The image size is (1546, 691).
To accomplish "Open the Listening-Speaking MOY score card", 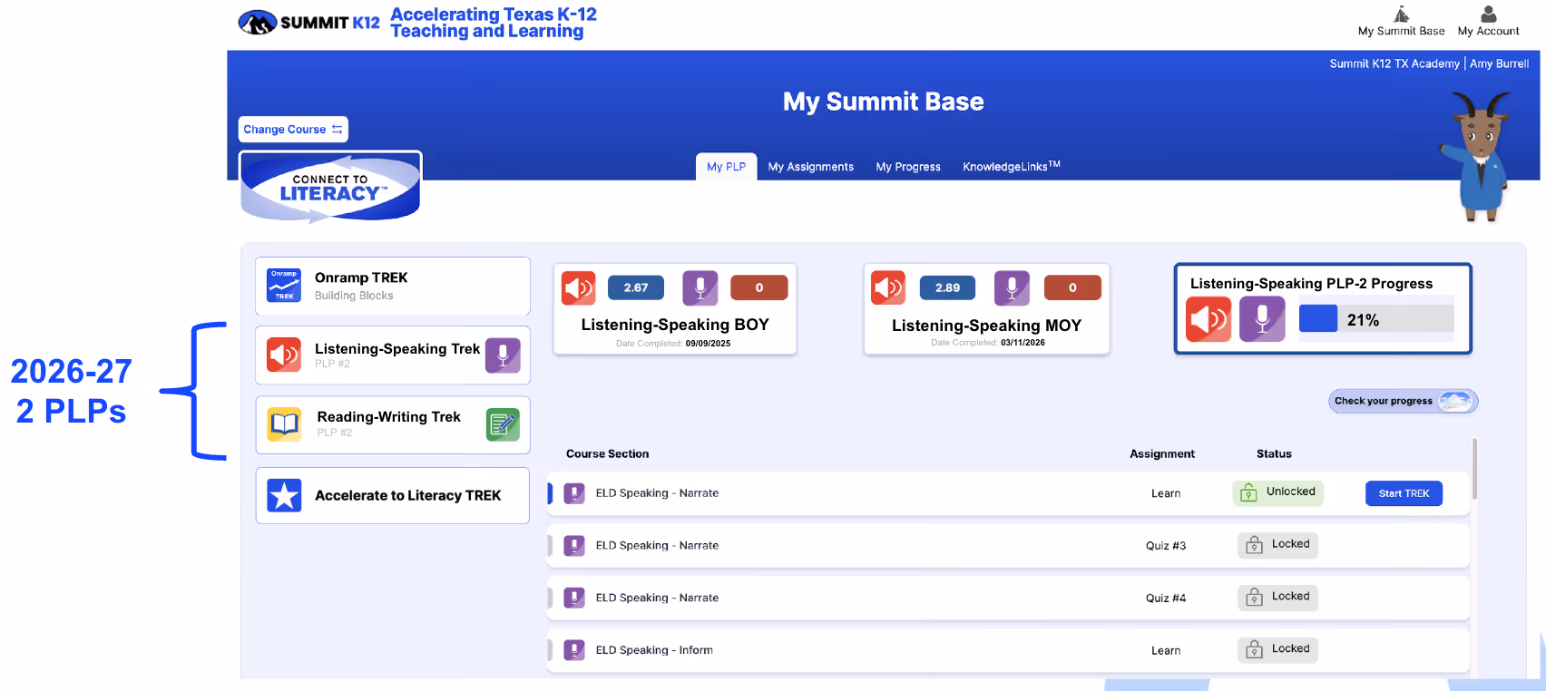I will pyautogui.click(x=987, y=308).
